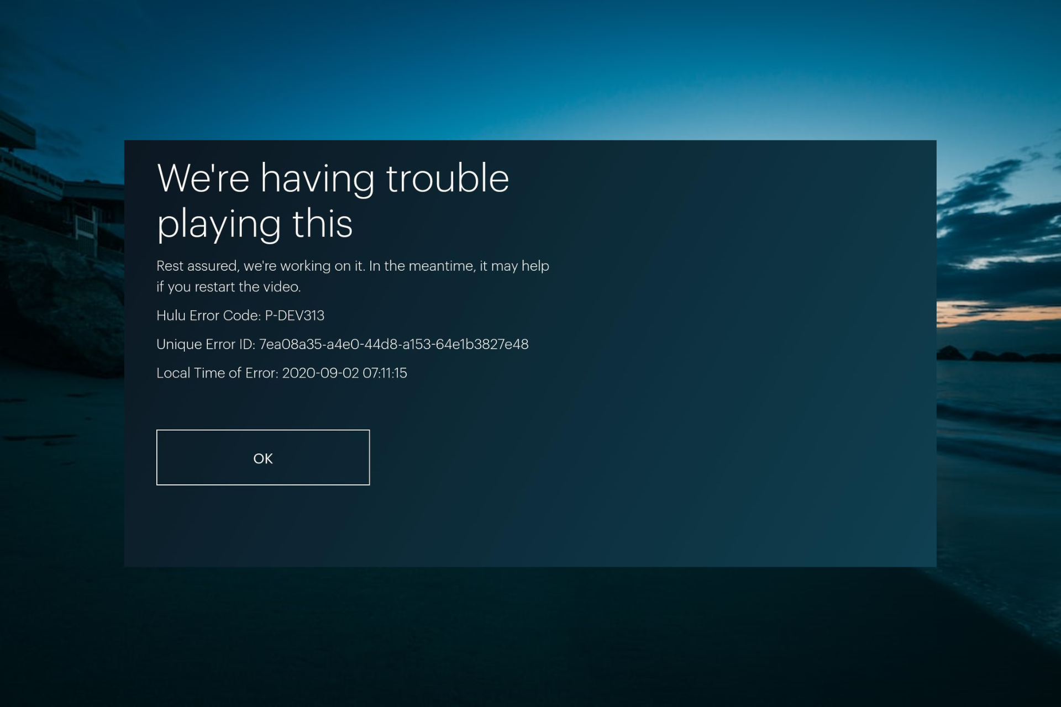The width and height of the screenshot is (1061, 707).
Task: Acknowledge the playback trouble message
Action: (x=263, y=457)
